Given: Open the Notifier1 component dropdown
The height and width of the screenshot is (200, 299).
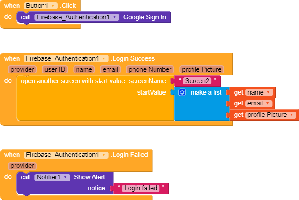Looking at the screenshot, I should [52, 177].
